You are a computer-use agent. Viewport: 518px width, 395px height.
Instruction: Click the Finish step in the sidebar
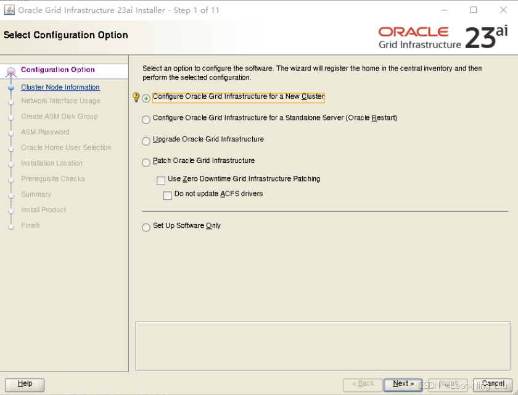30,225
